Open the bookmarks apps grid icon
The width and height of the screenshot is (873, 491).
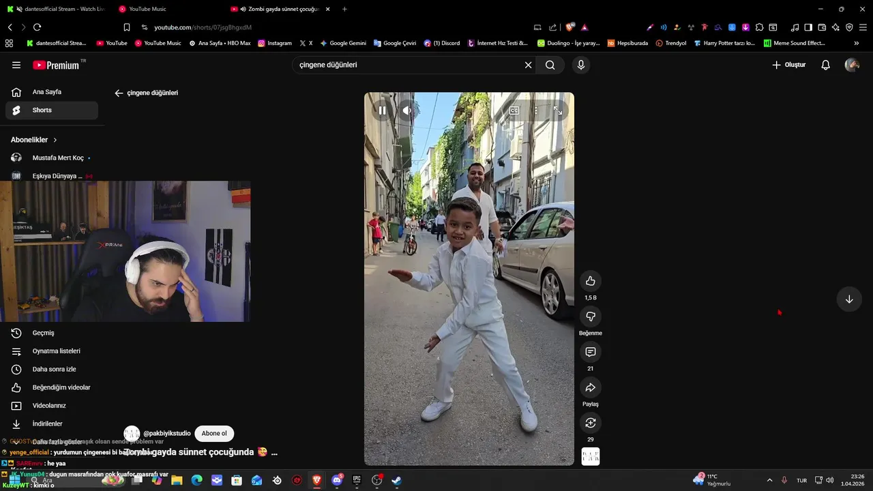[9, 43]
